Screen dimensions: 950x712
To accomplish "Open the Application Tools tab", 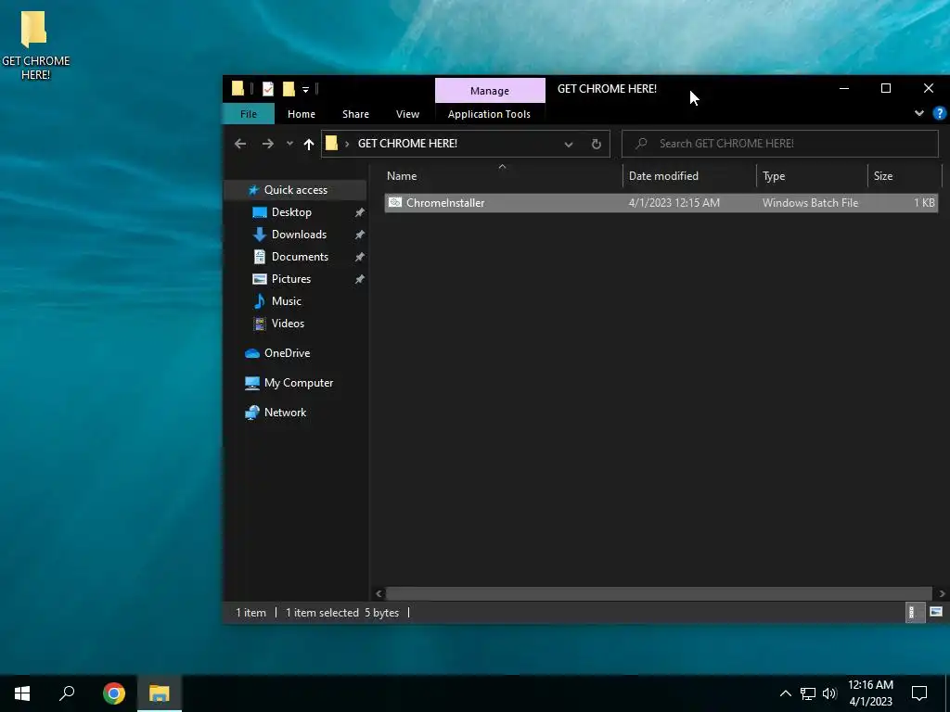I will click(489, 114).
